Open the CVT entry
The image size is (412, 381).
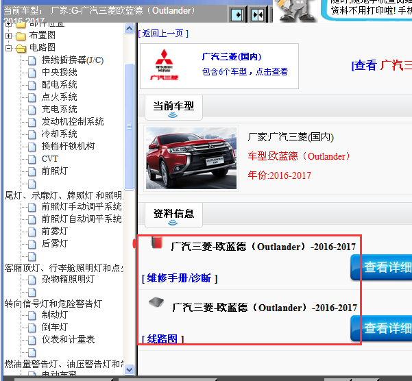click(49, 158)
